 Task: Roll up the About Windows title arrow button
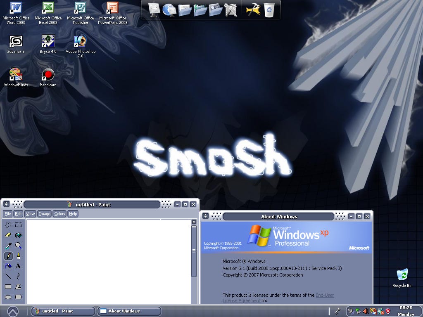tap(206, 216)
